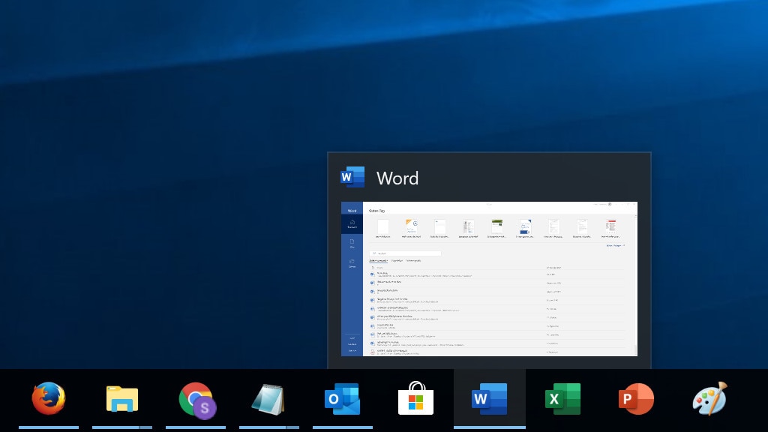
Task: Open PowerPoint from the taskbar
Action: [636, 399]
